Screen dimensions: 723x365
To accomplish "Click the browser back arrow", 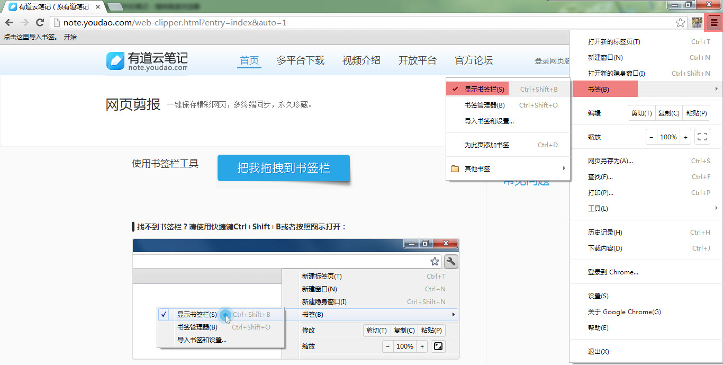I will (x=9, y=22).
